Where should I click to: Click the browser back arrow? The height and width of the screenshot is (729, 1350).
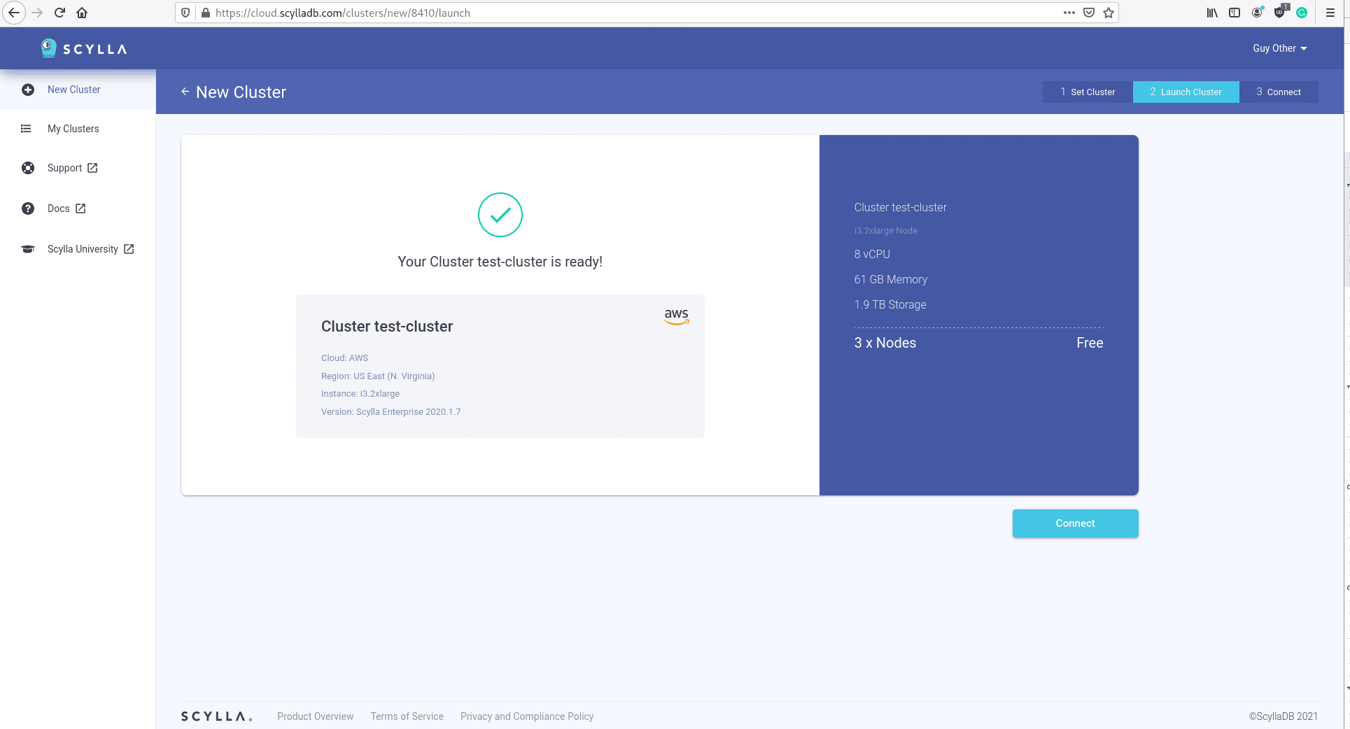tap(14, 13)
